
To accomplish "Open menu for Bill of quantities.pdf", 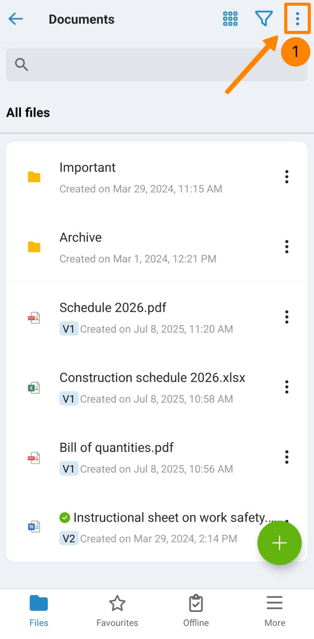I will tap(286, 457).
